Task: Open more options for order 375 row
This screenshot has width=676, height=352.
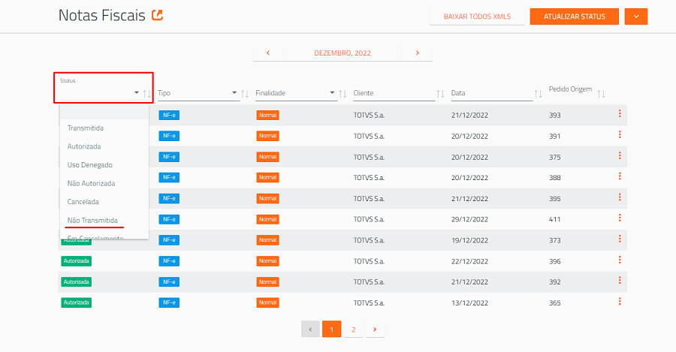Action: point(620,155)
